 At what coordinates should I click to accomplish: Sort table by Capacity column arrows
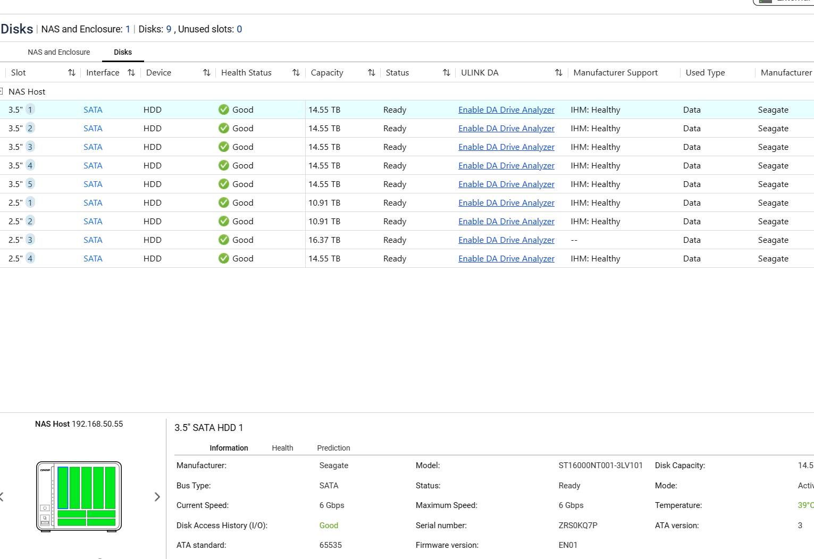point(372,73)
